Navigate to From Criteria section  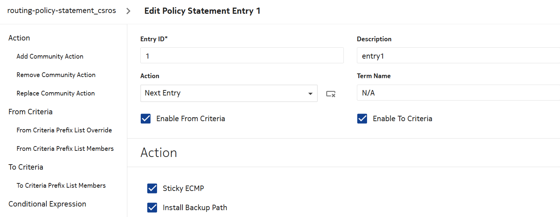(30, 112)
